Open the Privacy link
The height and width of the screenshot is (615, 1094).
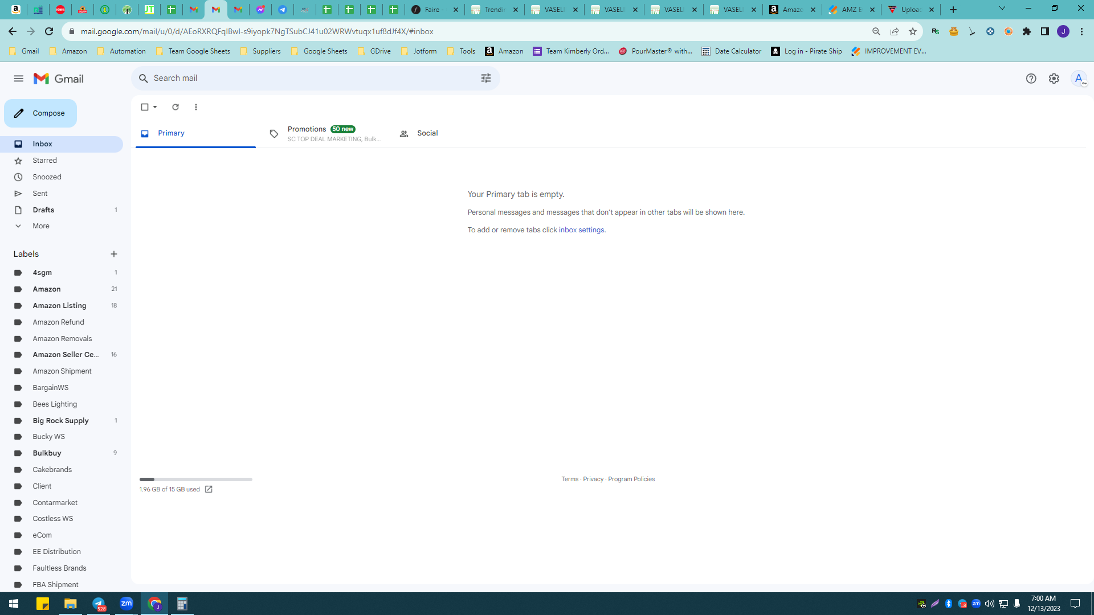(593, 479)
